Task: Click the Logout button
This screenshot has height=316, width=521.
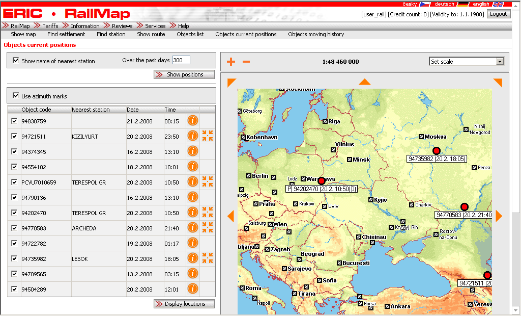Action: pos(499,14)
